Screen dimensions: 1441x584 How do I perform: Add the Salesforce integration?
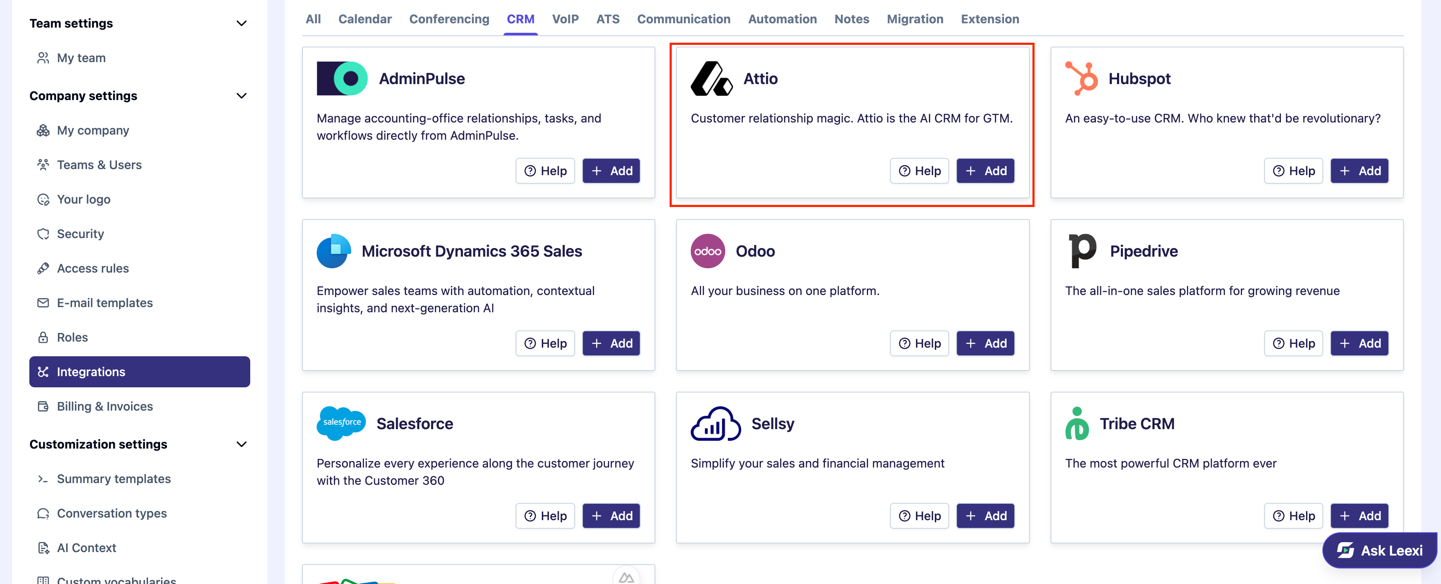(x=611, y=516)
